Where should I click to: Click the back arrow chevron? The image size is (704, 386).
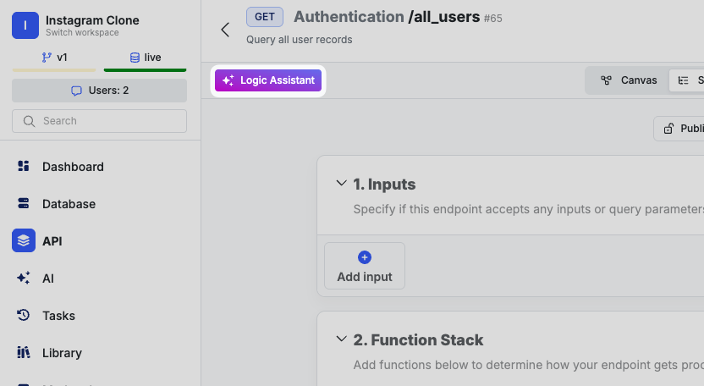point(225,30)
